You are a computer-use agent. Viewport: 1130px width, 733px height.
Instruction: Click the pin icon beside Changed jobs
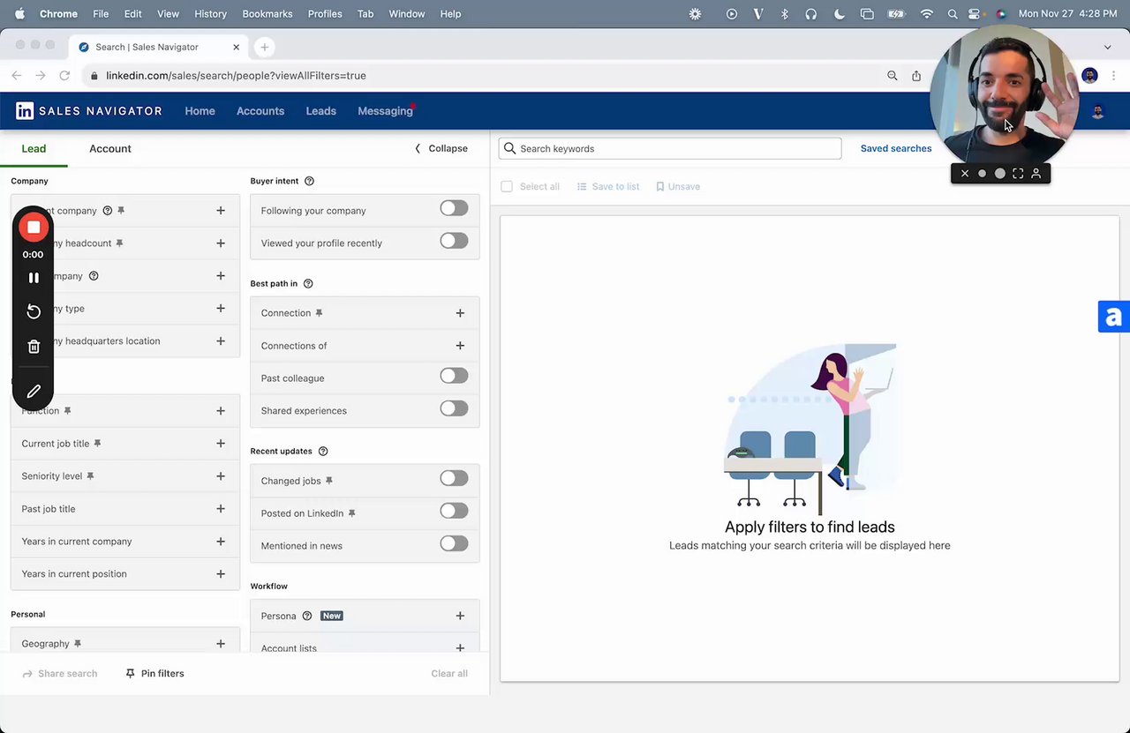point(329,481)
